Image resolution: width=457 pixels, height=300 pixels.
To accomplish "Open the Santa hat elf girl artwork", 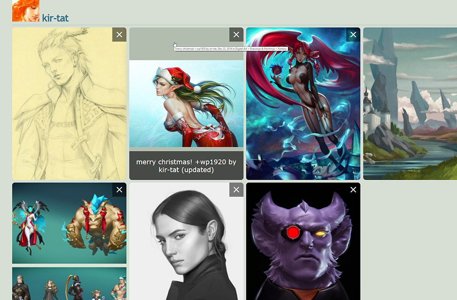I will (x=186, y=103).
